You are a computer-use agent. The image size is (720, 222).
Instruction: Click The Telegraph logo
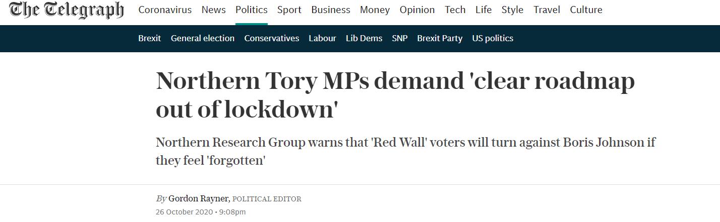coord(66,10)
